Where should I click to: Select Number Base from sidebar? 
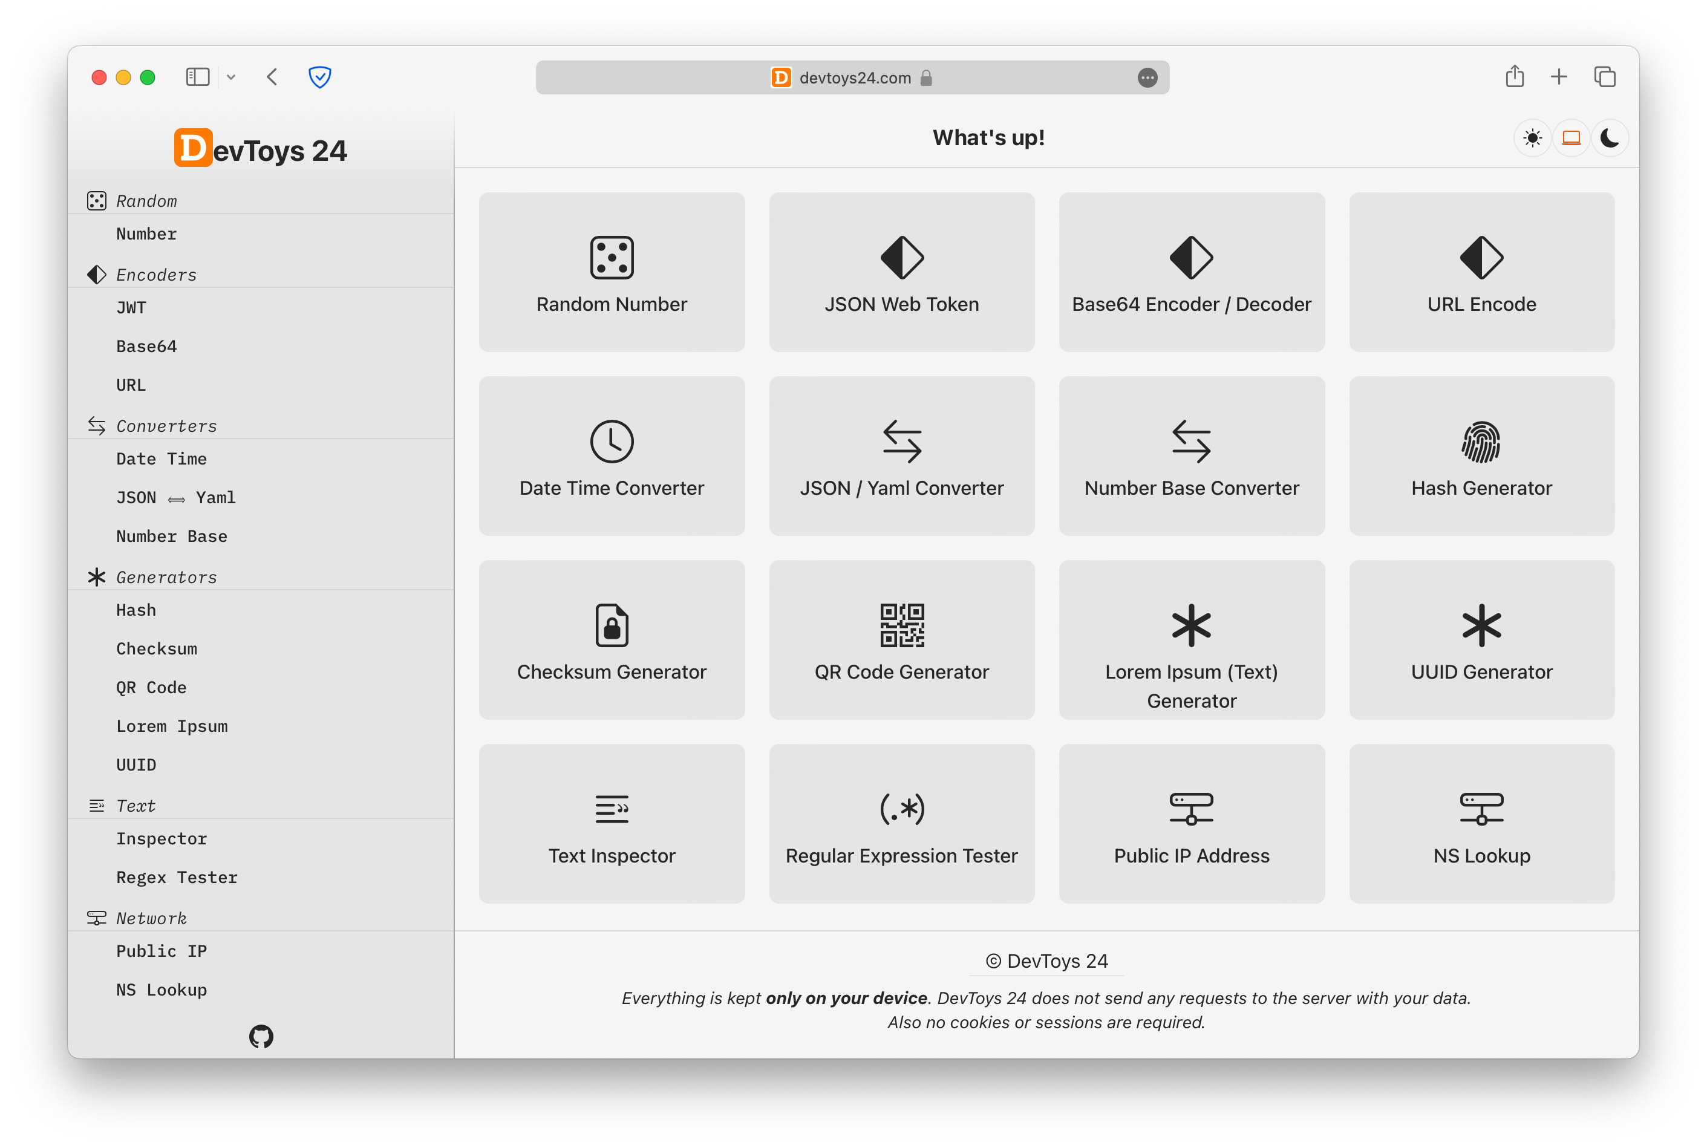click(x=171, y=535)
